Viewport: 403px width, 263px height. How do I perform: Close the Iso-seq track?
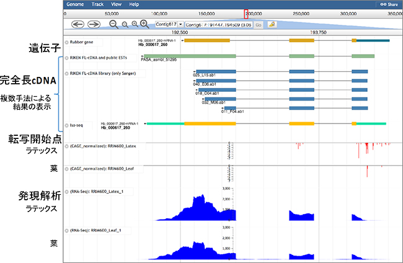coord(66,125)
